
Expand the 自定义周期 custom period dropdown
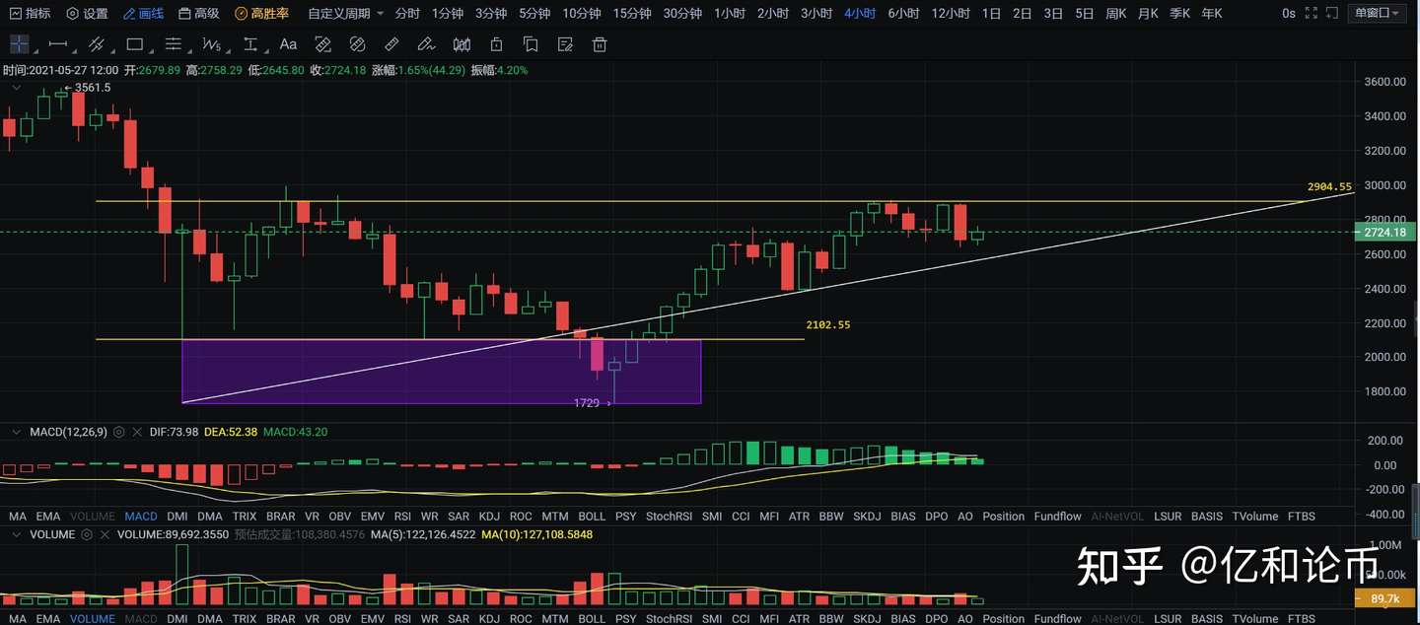pos(346,14)
